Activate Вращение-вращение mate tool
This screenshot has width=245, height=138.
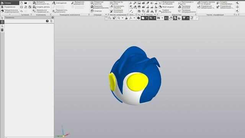tap(78, 3)
